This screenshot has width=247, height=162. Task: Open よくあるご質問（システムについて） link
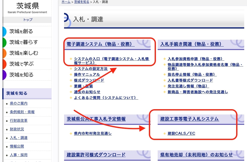(x=106, y=98)
